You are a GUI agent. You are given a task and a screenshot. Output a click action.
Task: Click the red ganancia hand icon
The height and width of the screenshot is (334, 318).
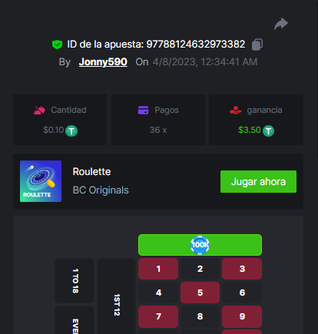coord(236,110)
